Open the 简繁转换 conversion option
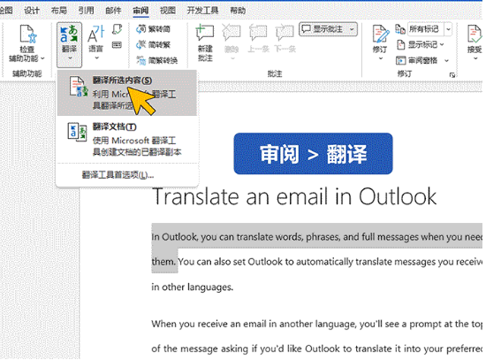 pos(157,60)
